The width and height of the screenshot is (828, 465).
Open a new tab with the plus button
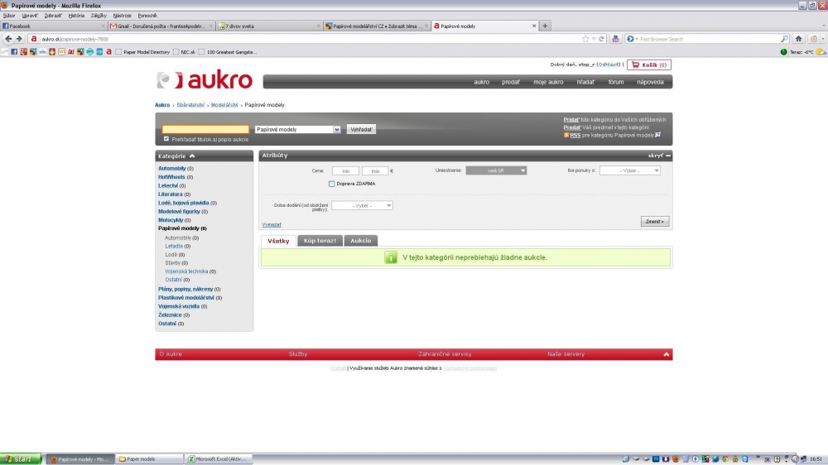pyautogui.click(x=545, y=26)
